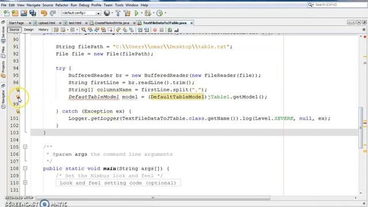368x207 pixels.
Task: Click hint icon beside line 98
Action: pos(18,97)
